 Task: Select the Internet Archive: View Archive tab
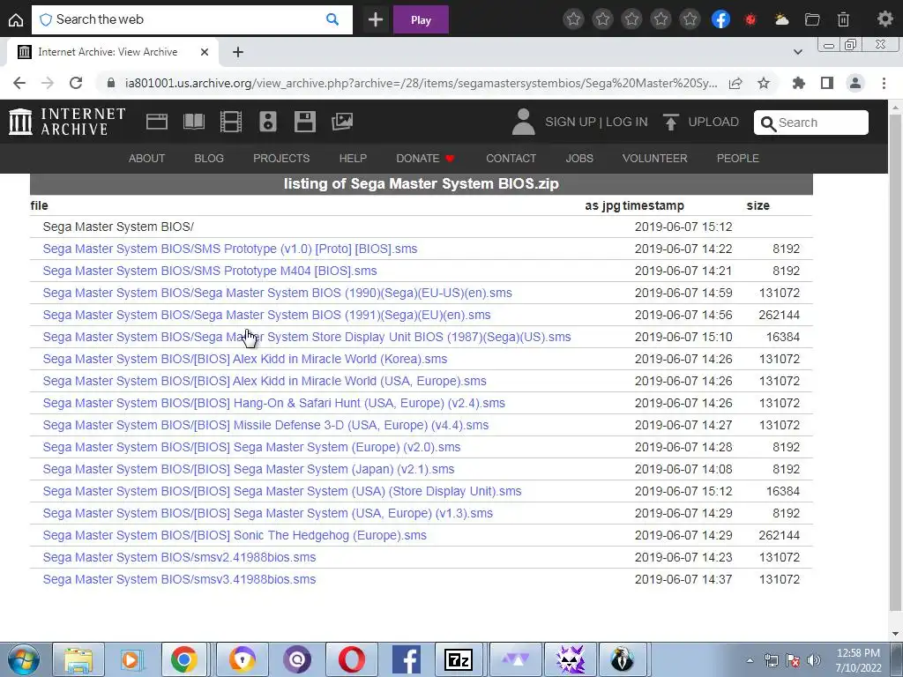tap(108, 52)
